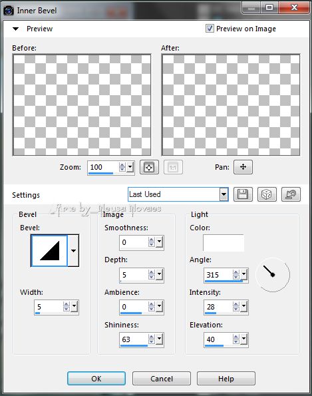Open the Elevation slider dropdown arrow
The height and width of the screenshot is (396, 312).
click(x=243, y=339)
